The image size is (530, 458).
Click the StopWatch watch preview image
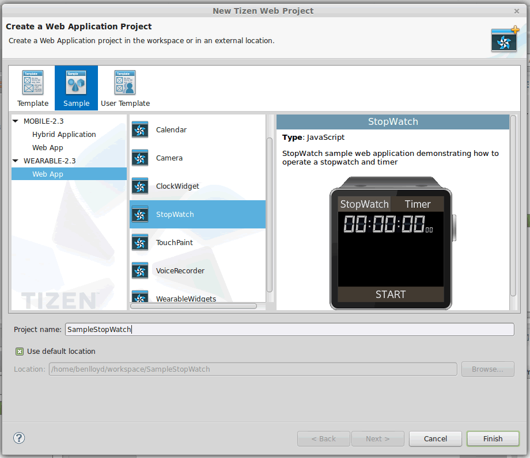(x=392, y=243)
